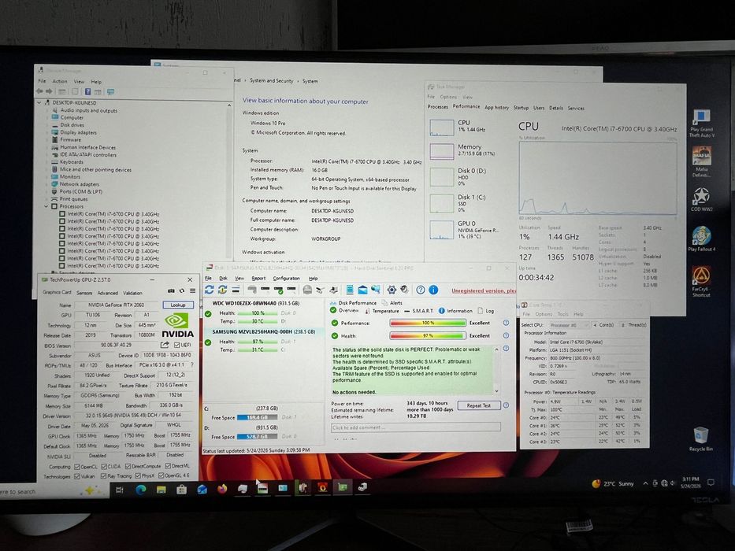Viewport: 735px width, 551px height.
Task: Click the C: free space bar in Hard Disk Sentinel
Action: point(257,417)
